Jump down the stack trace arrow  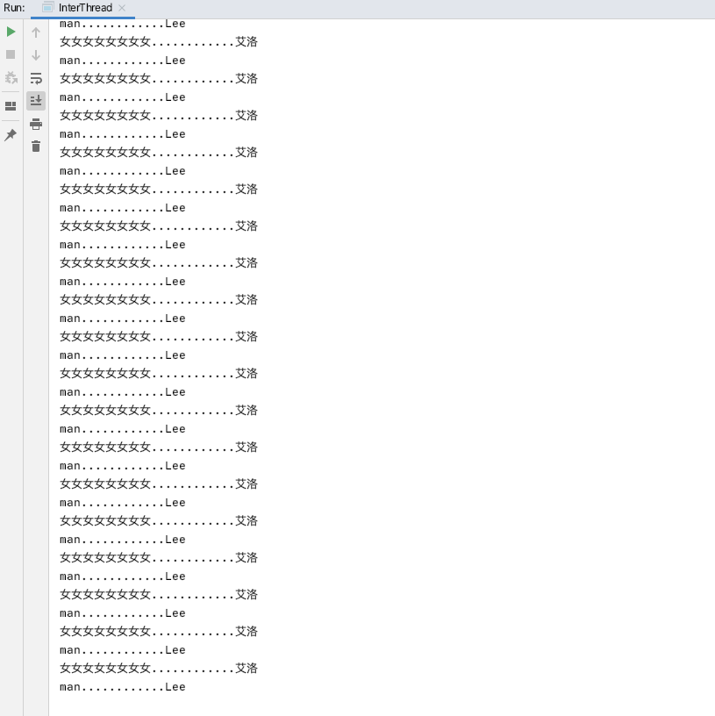pos(36,54)
